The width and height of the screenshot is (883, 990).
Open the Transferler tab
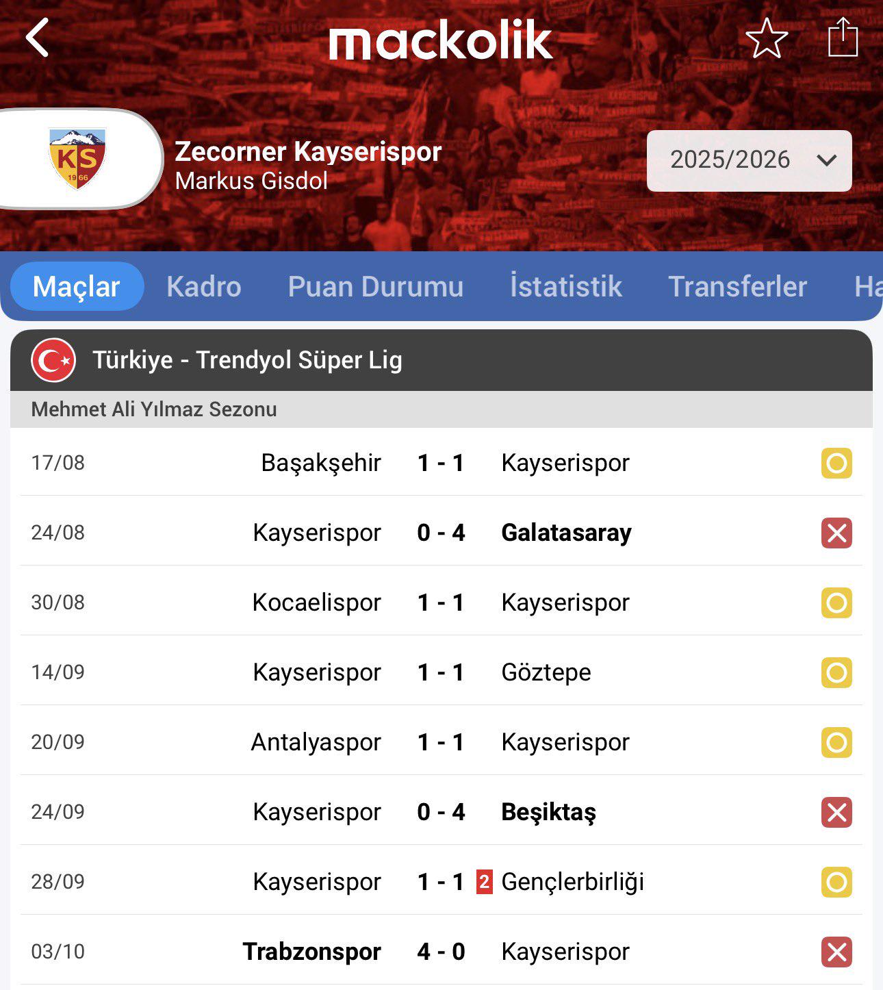pyautogui.click(x=737, y=286)
